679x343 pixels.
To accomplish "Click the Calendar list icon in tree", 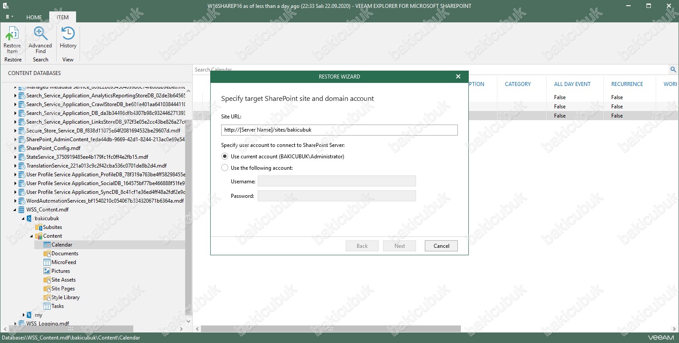I will 47,245.
